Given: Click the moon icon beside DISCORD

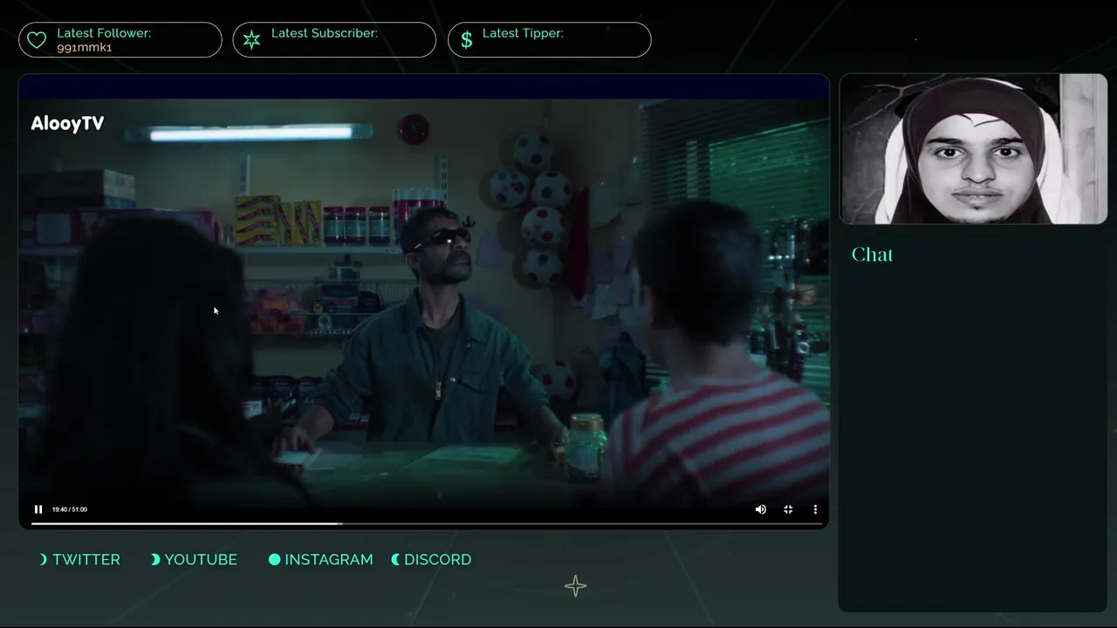Looking at the screenshot, I should pyautogui.click(x=395, y=559).
